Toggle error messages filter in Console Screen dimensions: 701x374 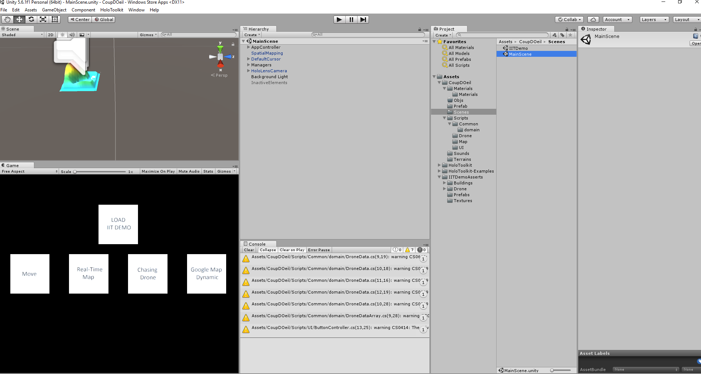point(422,250)
